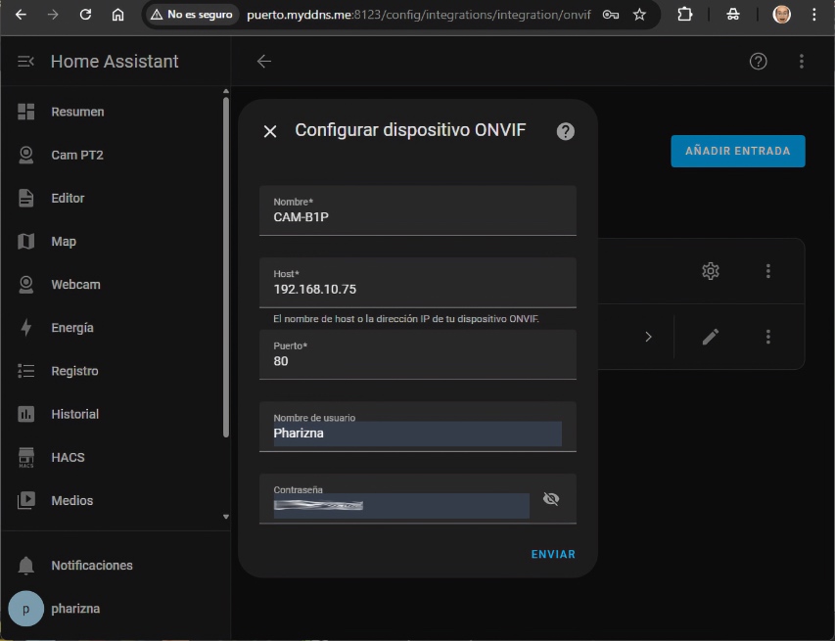
Task: Click the Nombre de usuario field
Action: pyautogui.click(x=417, y=427)
